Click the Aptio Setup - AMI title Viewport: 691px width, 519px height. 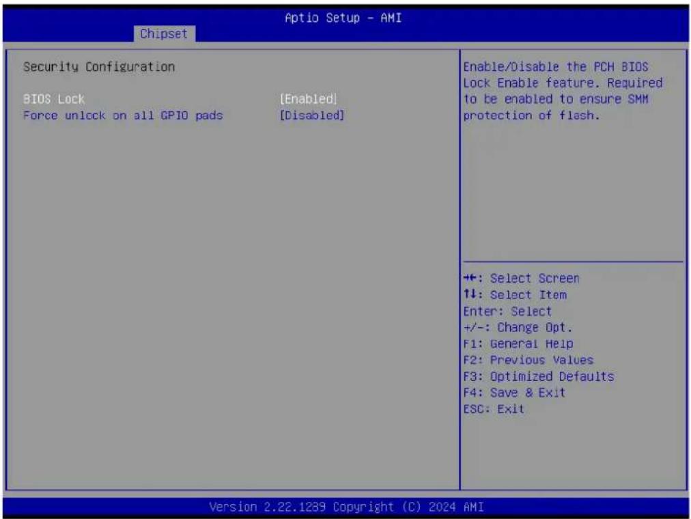pyautogui.click(x=343, y=18)
